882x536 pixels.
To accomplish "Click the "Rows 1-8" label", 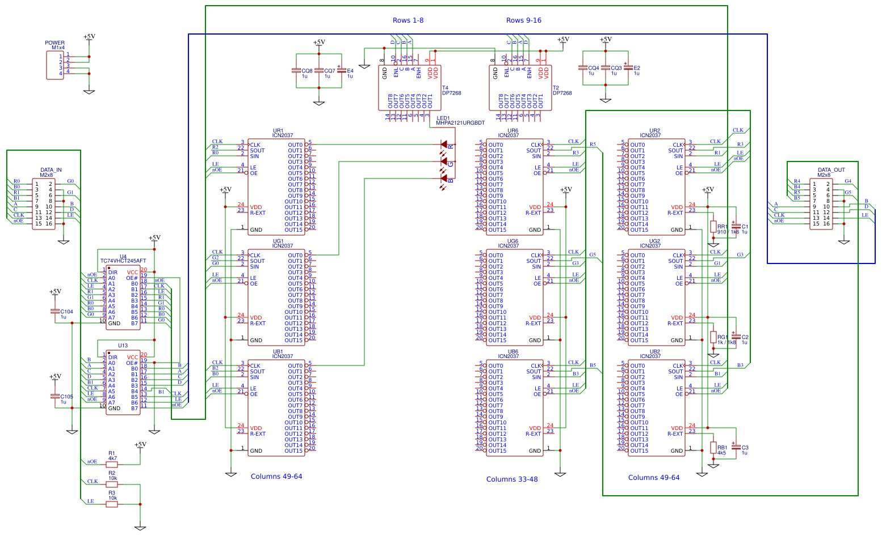I will pos(408,20).
